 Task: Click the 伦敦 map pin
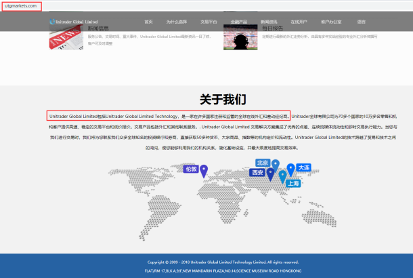pos(204,171)
